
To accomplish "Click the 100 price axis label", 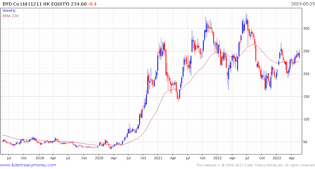I will 306,119.
